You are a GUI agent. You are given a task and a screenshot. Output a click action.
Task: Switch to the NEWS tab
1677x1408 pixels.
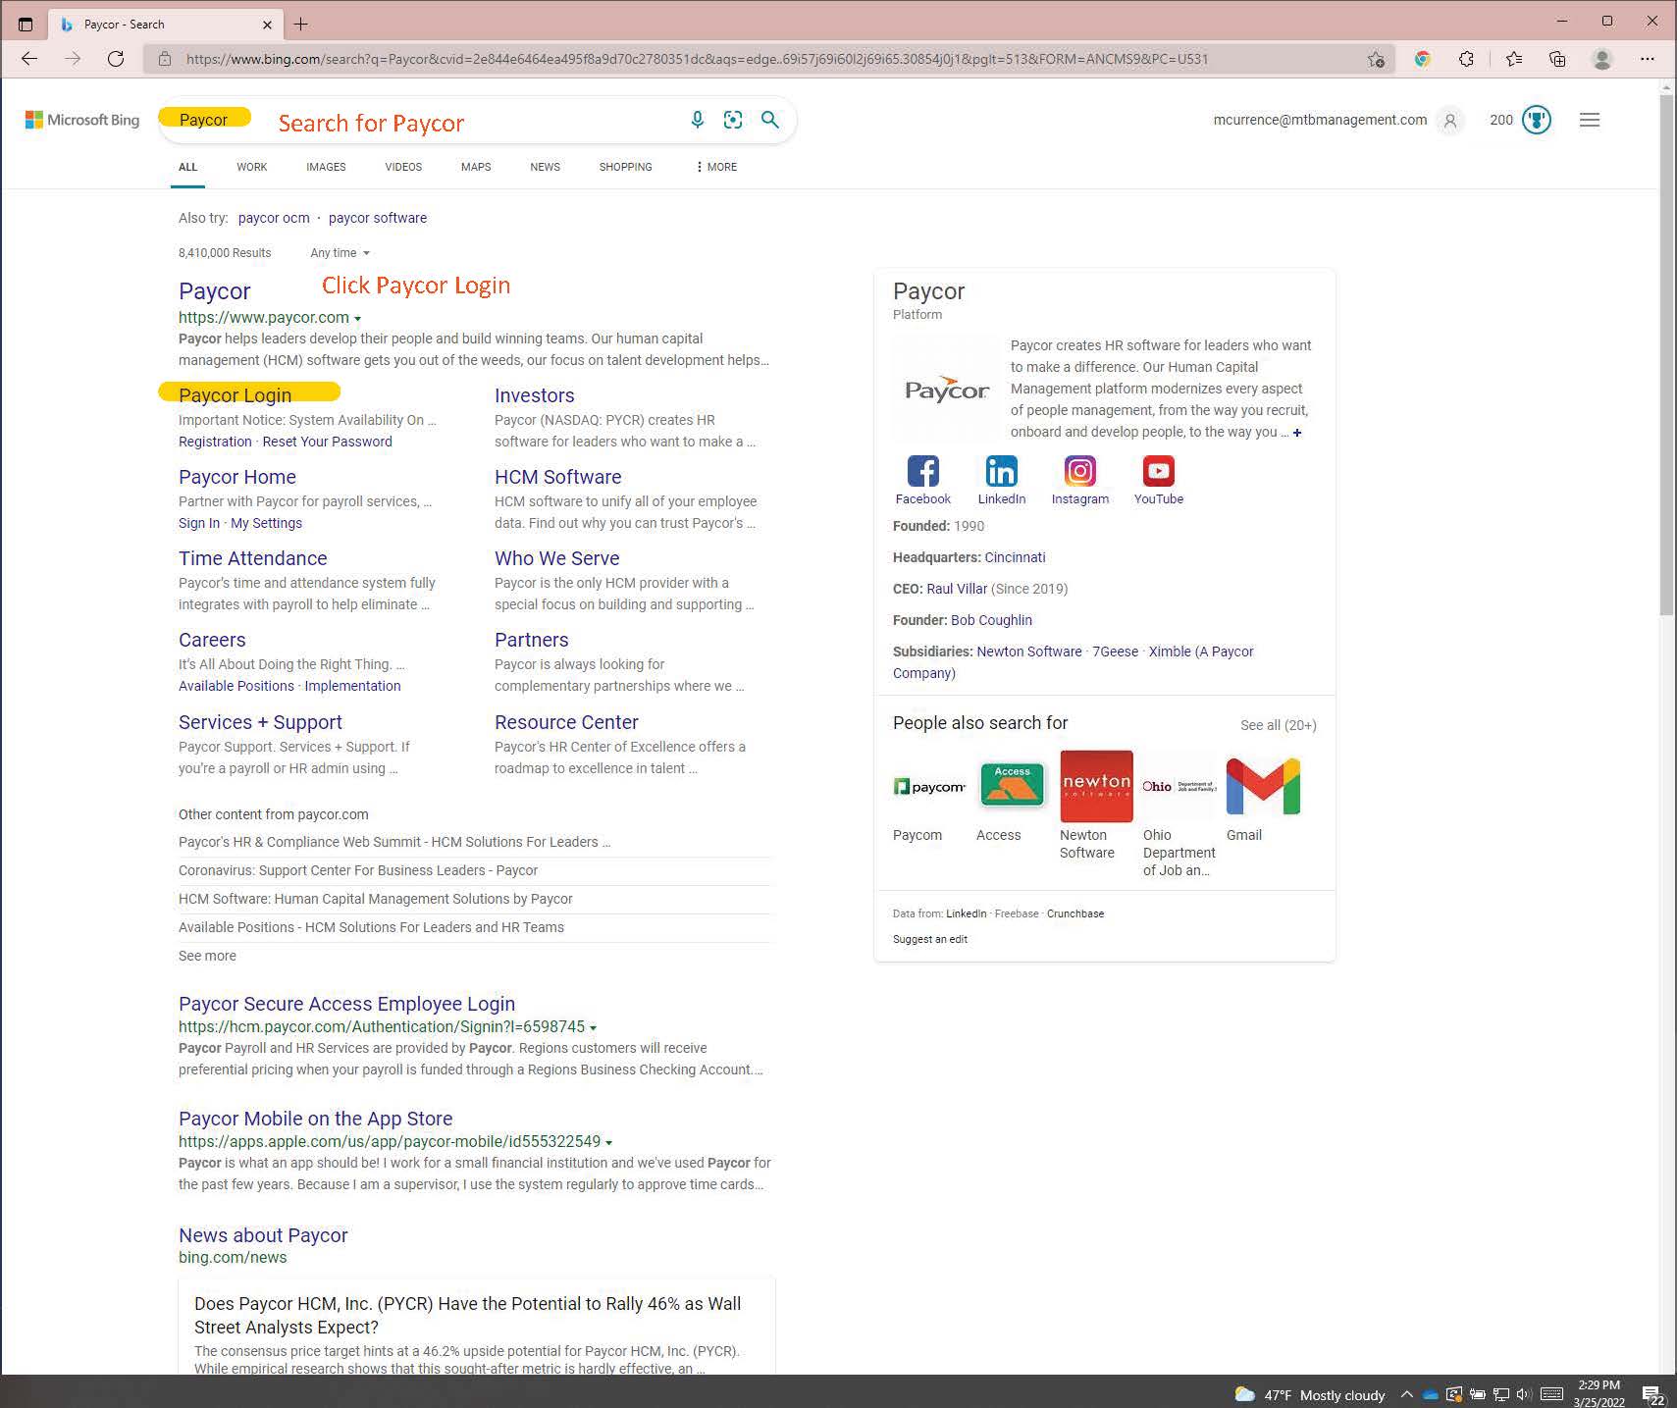(545, 167)
